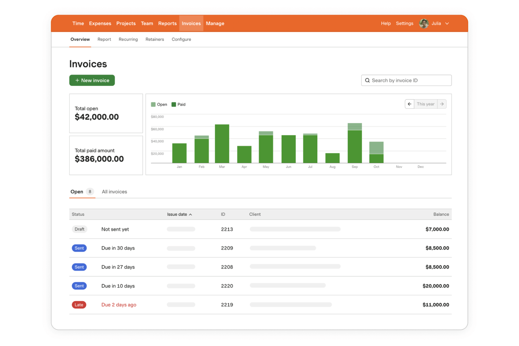Viewport: 519px width, 346px height.
Task: Switch to the All invoices tab
Action: pyautogui.click(x=114, y=192)
